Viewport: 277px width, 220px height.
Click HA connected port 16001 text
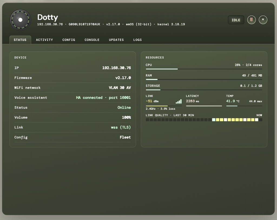103,98
